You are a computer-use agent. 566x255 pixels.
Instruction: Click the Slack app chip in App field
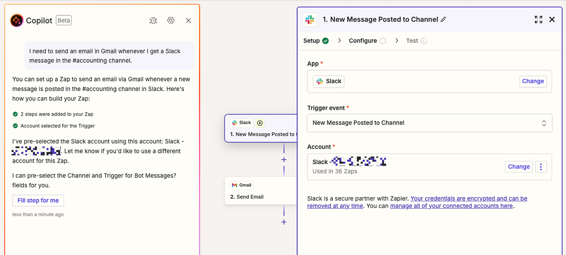[329, 82]
